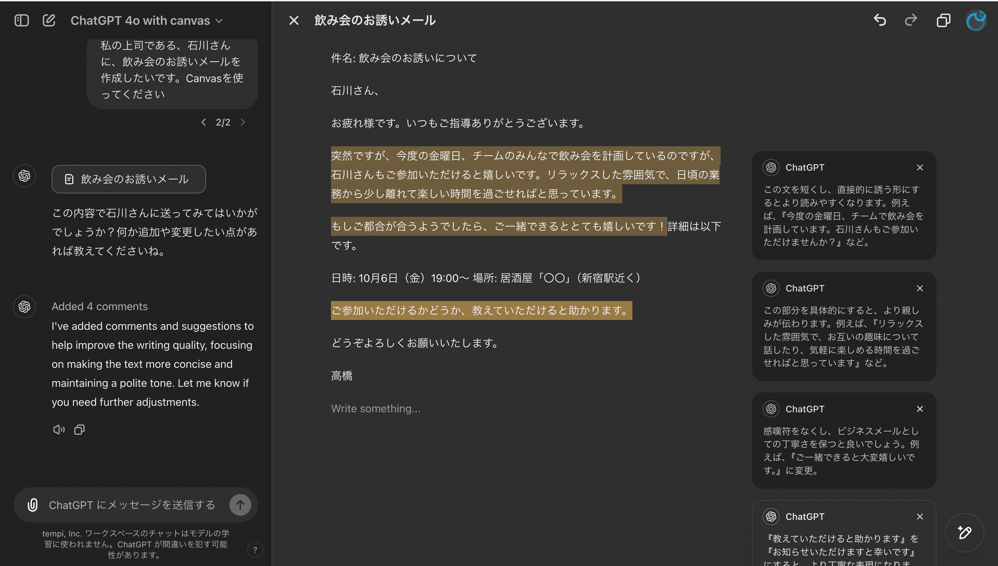The image size is (998, 566).
Task: Copy canvas content with copy icon
Action: pos(943,20)
